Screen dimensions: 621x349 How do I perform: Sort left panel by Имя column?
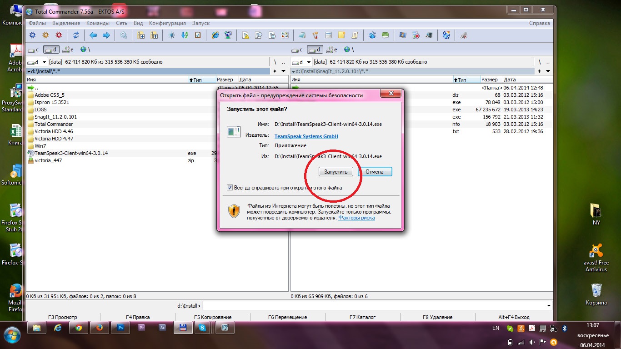coord(107,80)
